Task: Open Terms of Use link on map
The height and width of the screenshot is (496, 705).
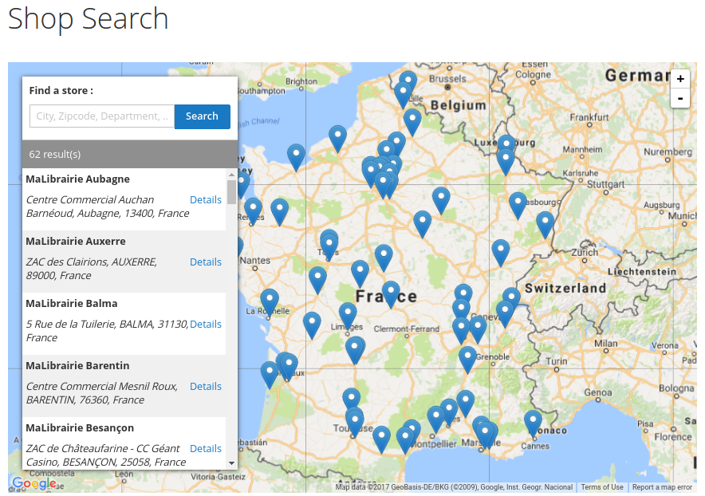Action: (x=602, y=487)
